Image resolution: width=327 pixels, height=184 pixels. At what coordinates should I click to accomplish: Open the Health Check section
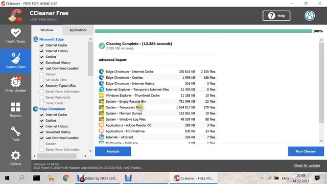coord(16,36)
